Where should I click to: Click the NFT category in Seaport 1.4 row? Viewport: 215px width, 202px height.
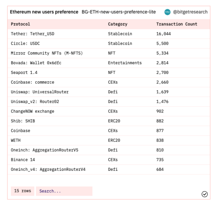[x=112, y=72]
